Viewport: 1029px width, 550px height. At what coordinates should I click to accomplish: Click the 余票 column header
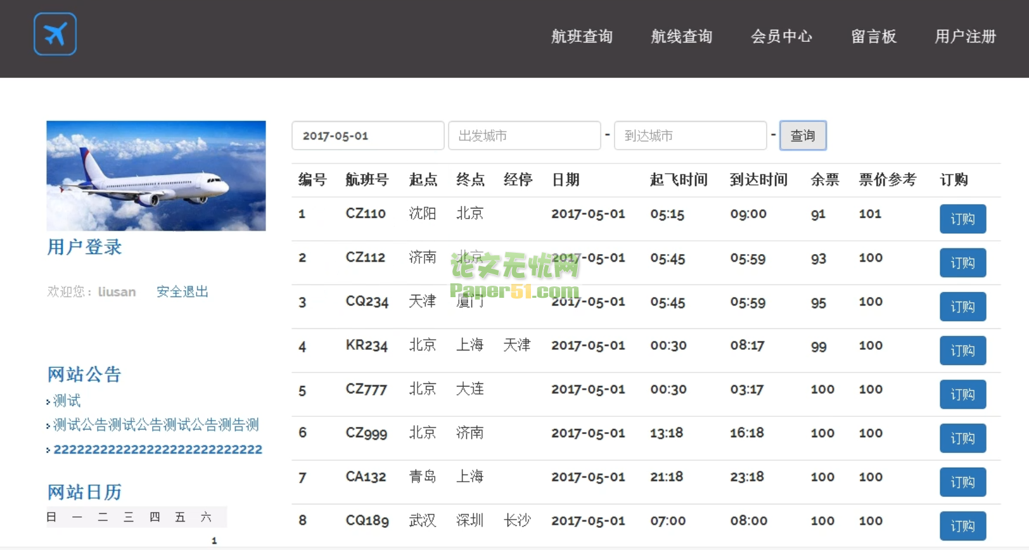click(x=825, y=180)
